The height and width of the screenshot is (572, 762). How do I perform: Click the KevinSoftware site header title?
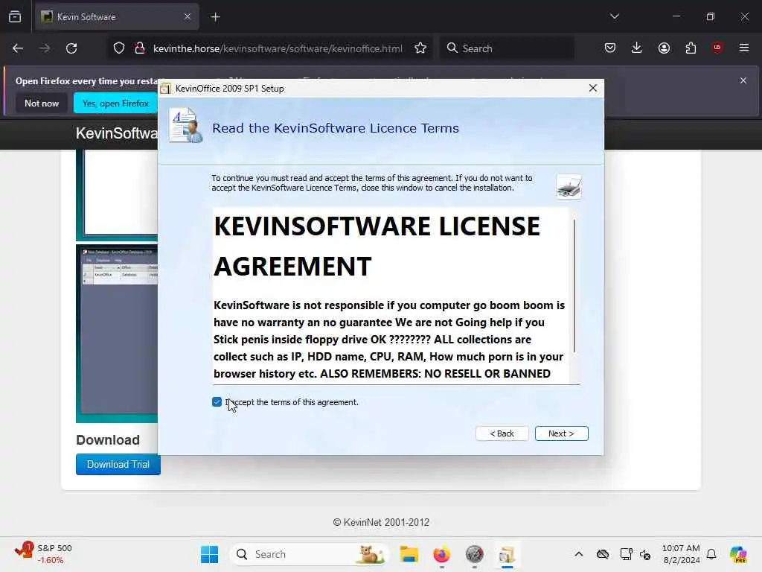tap(117, 133)
